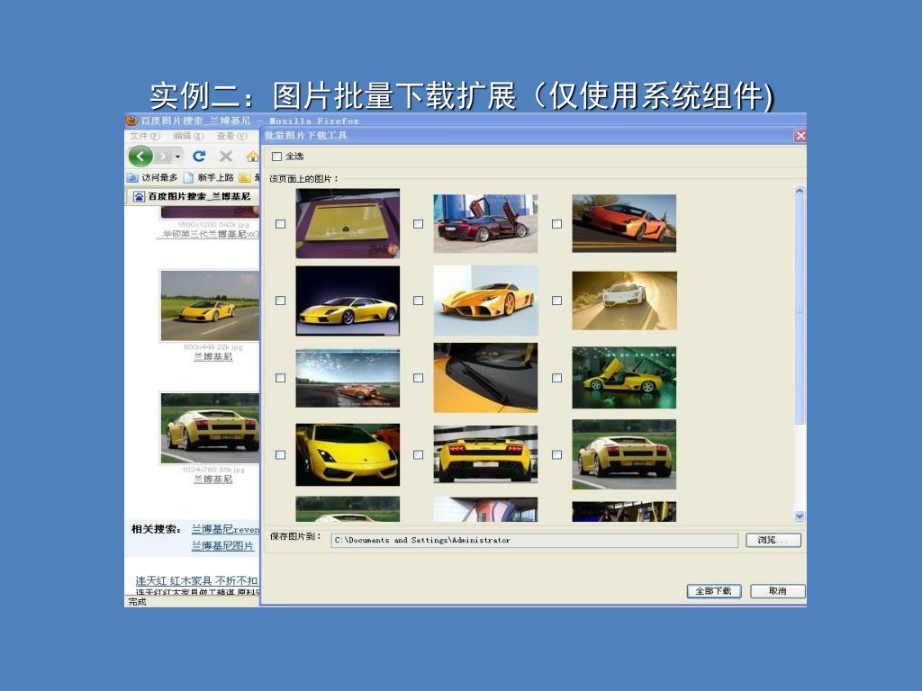
Task: Click the 全部下载 download all button
Action: [714, 591]
